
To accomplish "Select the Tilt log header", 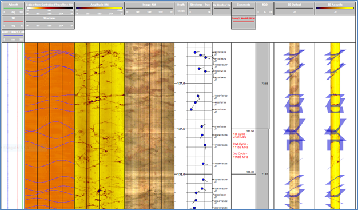I will pyautogui.click(x=13, y=22).
